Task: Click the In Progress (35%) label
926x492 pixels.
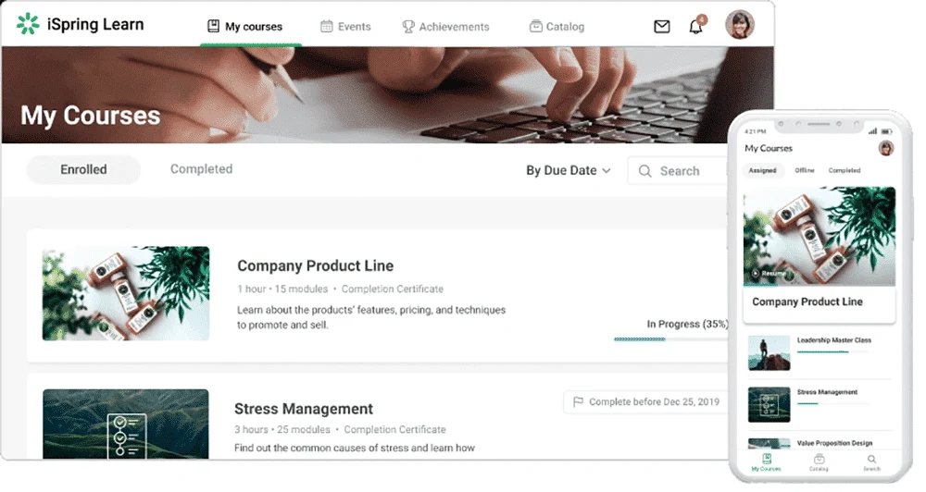Action: tap(687, 324)
